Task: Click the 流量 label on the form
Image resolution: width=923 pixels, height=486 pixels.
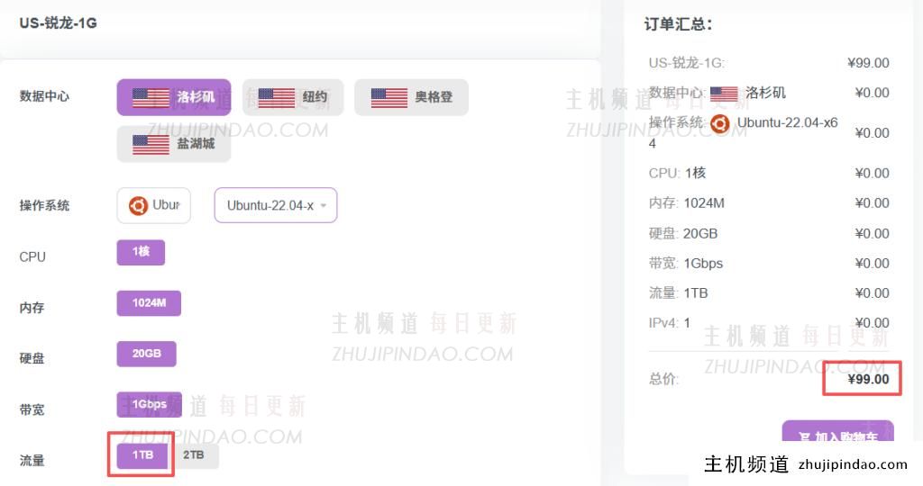Action: pyautogui.click(x=32, y=460)
